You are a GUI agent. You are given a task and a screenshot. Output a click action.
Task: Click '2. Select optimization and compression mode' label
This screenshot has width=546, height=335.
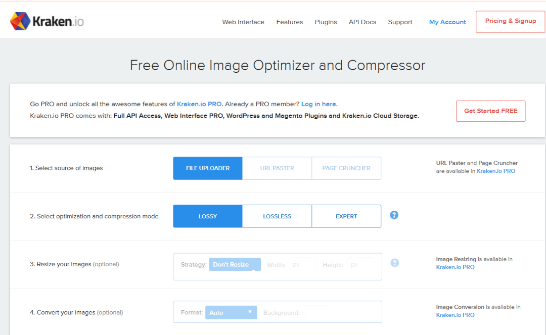(94, 216)
